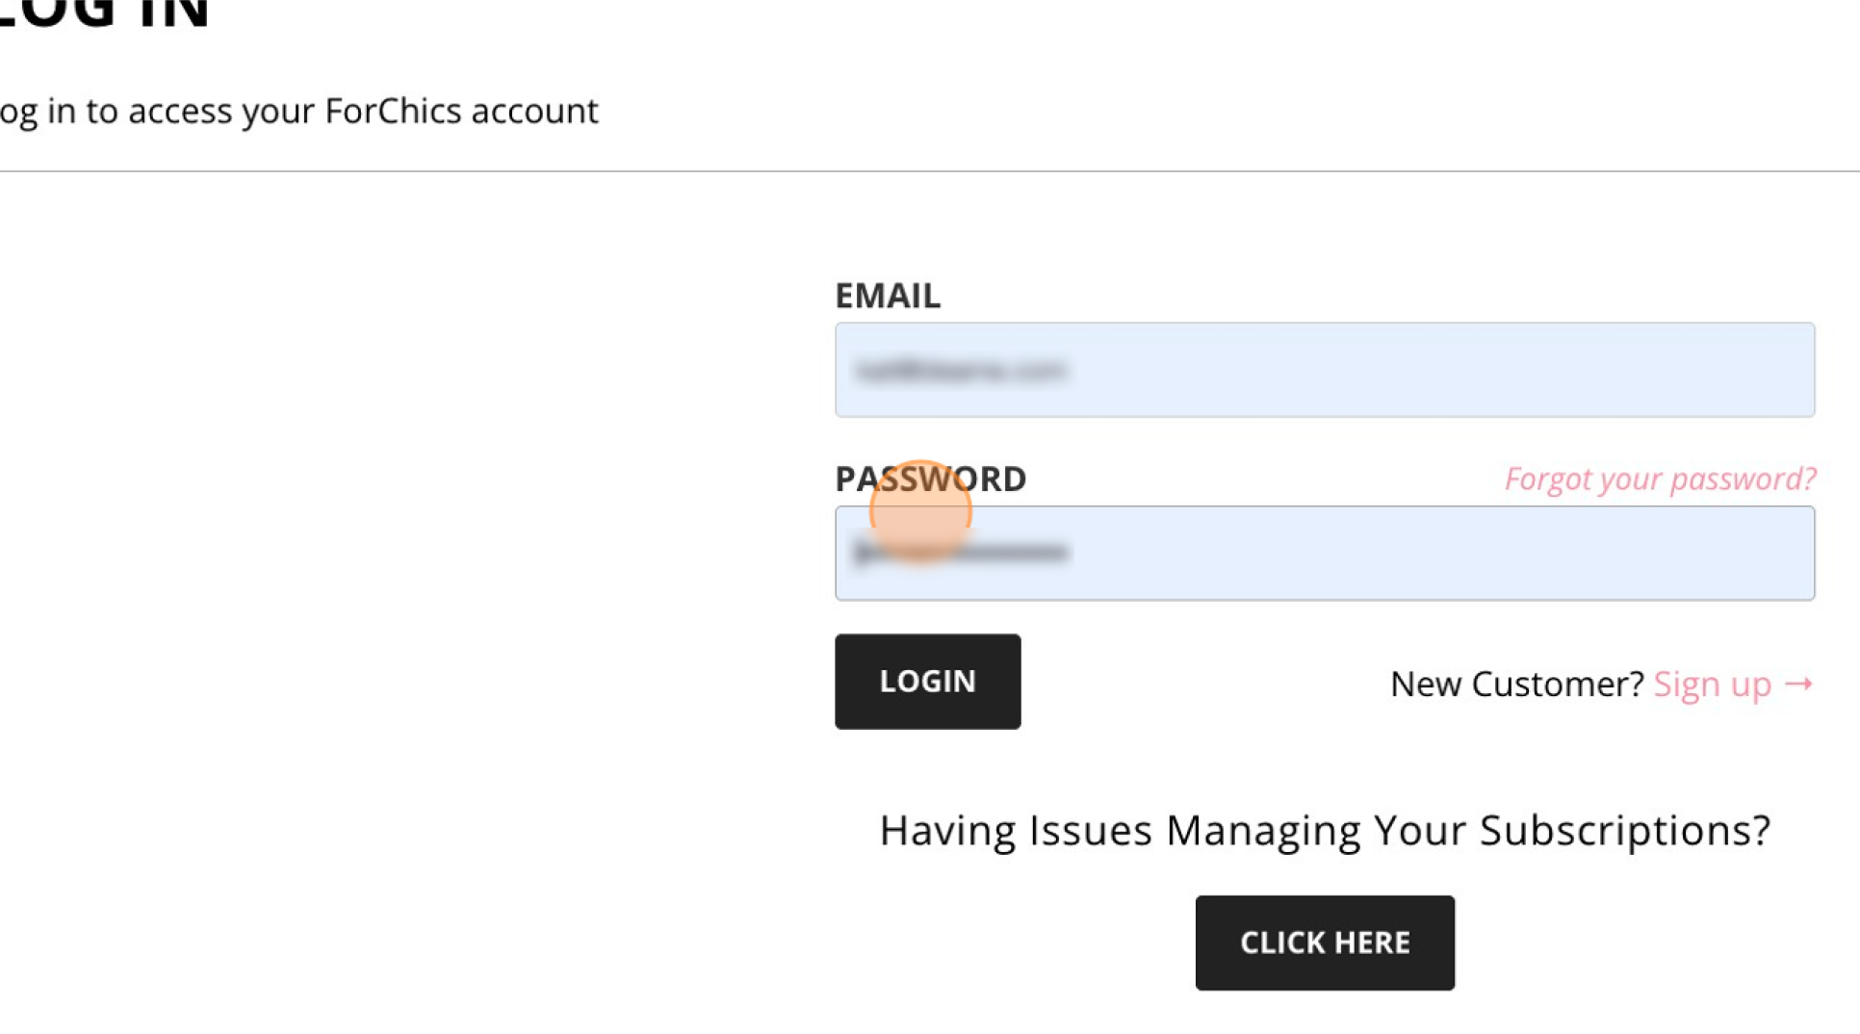Screen dimensions: 1860x1034
Task: Focus the Password input field
Action: 1325,554
